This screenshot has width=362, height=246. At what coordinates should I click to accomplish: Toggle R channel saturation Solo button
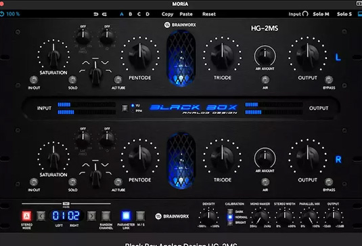[72, 182]
